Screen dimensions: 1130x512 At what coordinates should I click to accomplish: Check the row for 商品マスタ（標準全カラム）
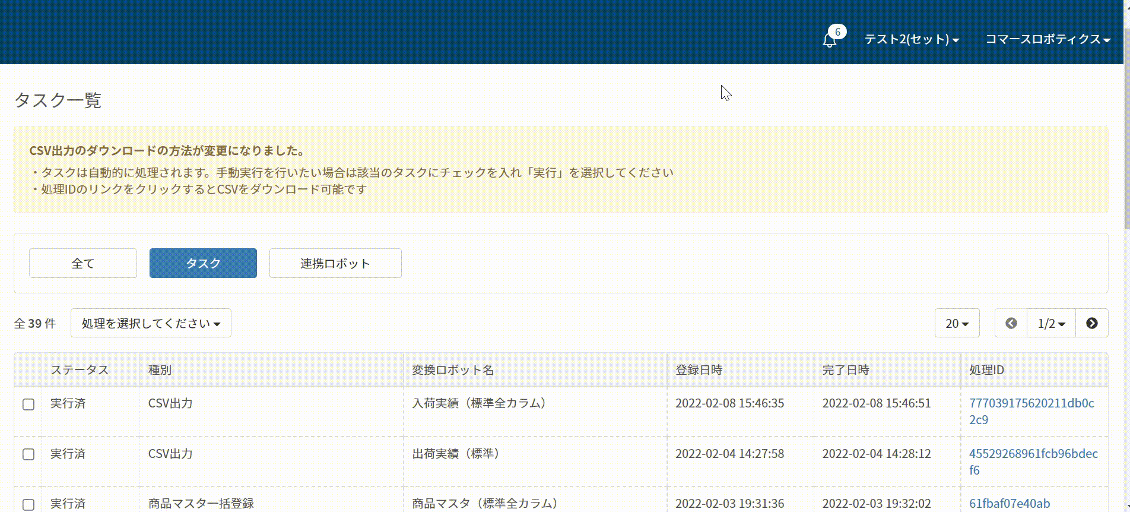(28, 504)
